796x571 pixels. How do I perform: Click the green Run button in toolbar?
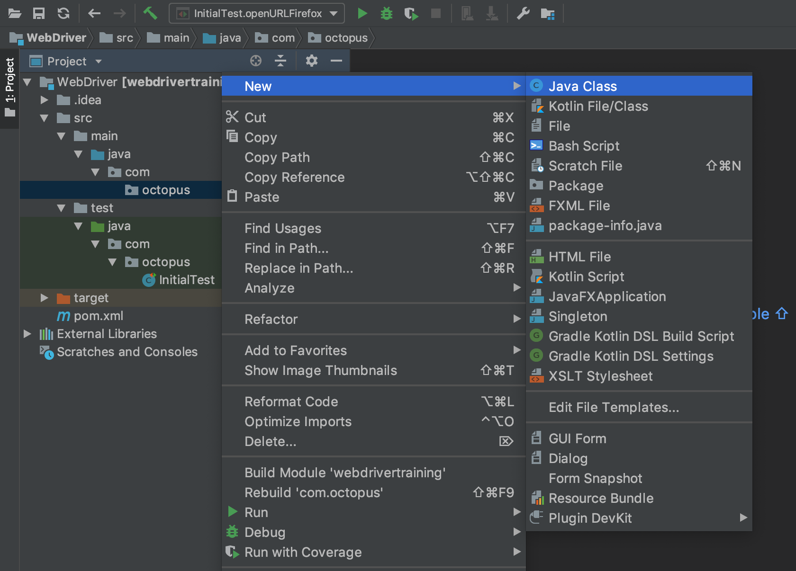(x=362, y=13)
